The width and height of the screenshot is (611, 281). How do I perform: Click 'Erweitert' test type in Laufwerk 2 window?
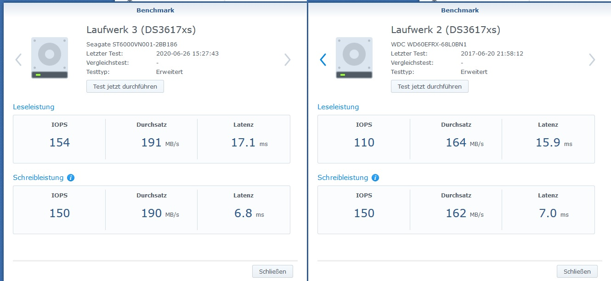click(x=474, y=72)
